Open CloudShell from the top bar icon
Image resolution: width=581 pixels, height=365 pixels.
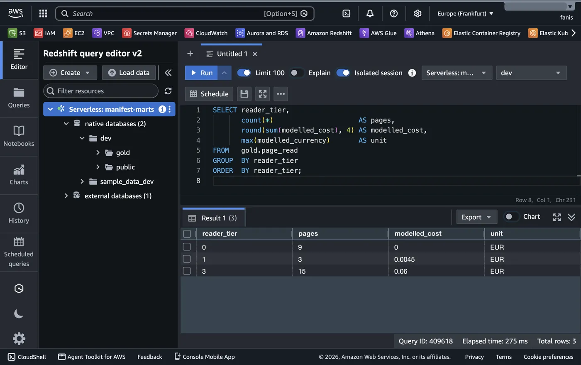(x=347, y=14)
